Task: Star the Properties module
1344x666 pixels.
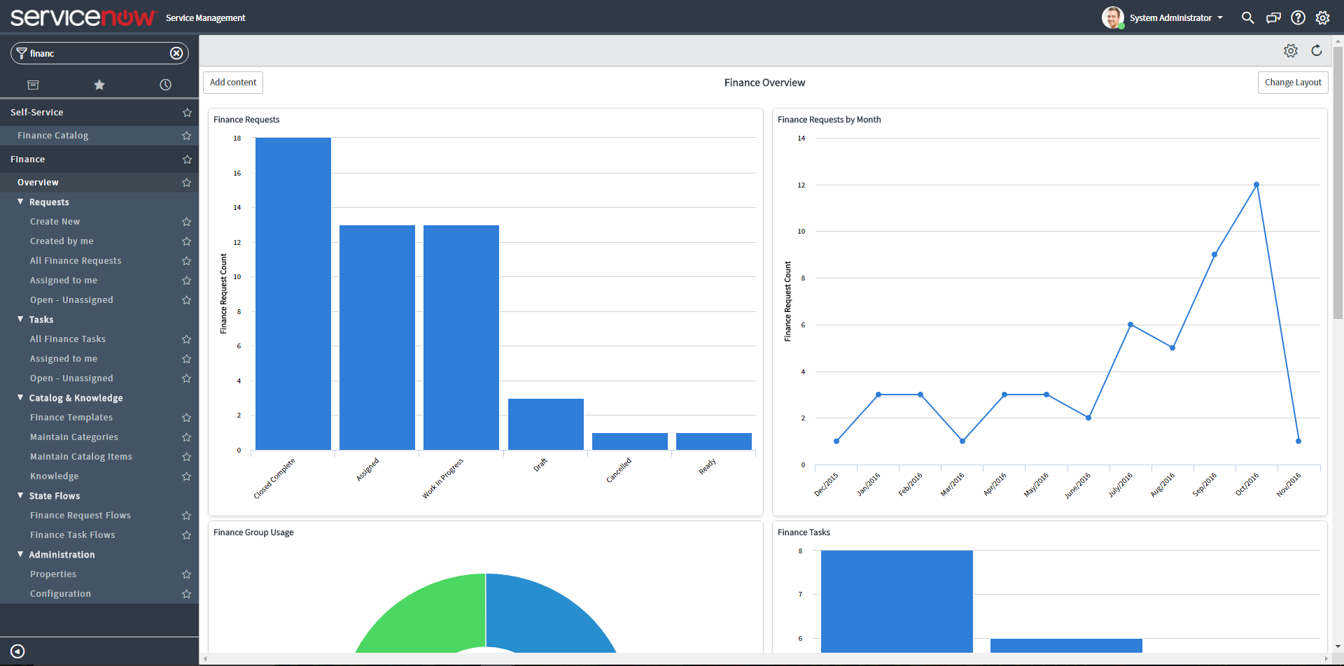Action: [x=186, y=574]
